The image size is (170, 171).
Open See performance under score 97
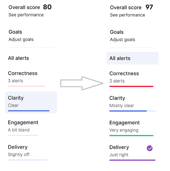(x=128, y=15)
